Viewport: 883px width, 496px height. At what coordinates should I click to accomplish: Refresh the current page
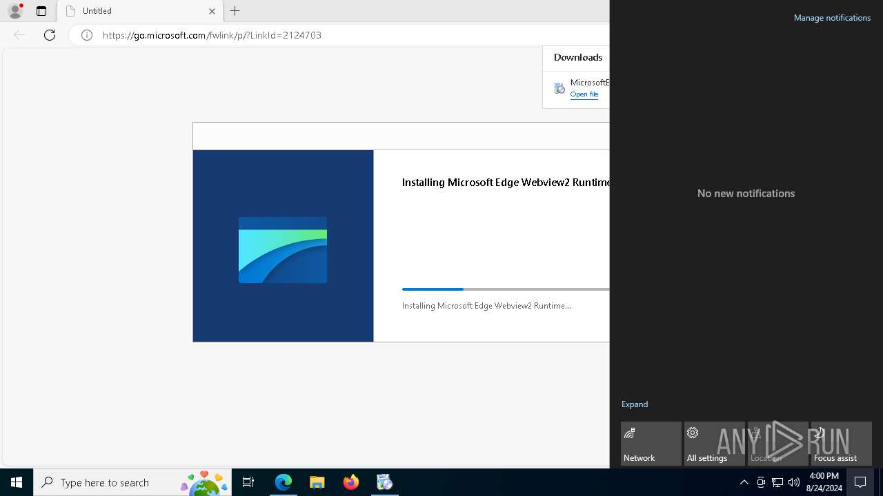pos(50,35)
